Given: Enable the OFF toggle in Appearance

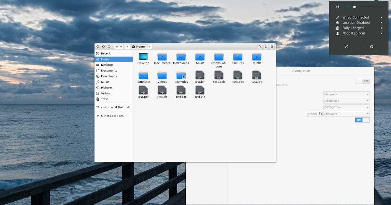Looking at the screenshot, I should coord(362,81).
